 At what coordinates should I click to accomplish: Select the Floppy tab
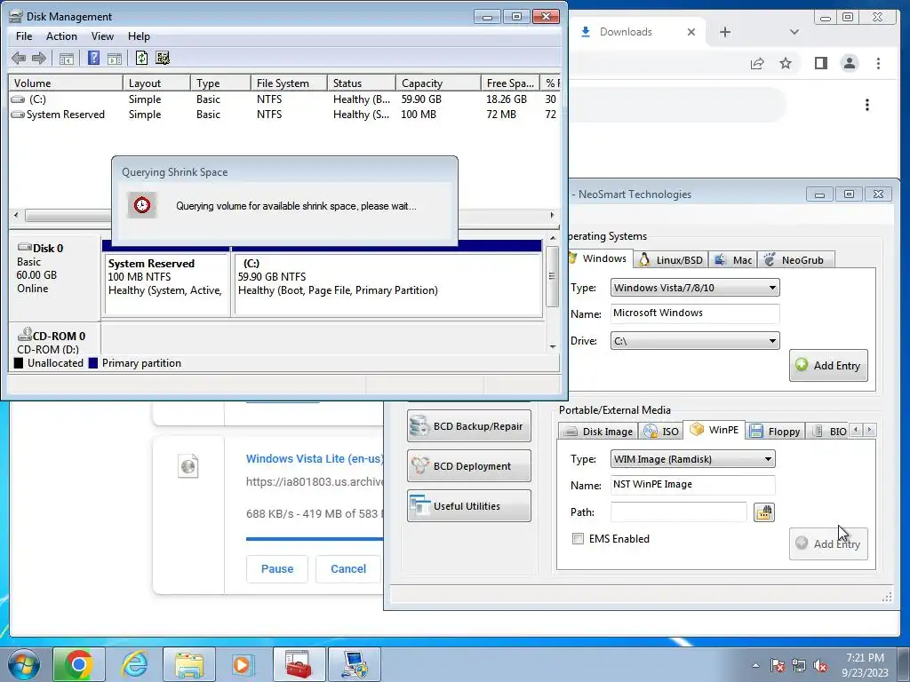pyautogui.click(x=775, y=432)
